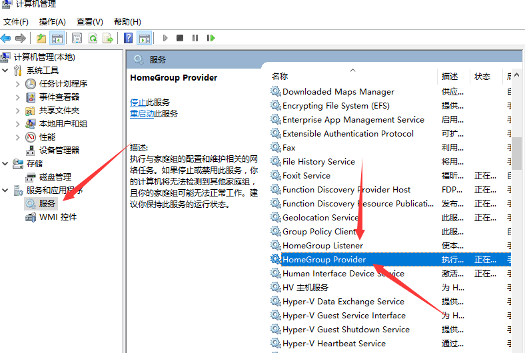
Task: Collapse the 服务和应用程序 node
Action: pos(5,190)
